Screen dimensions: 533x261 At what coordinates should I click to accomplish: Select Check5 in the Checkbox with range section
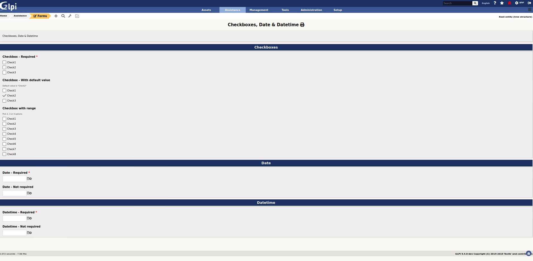tap(4, 139)
